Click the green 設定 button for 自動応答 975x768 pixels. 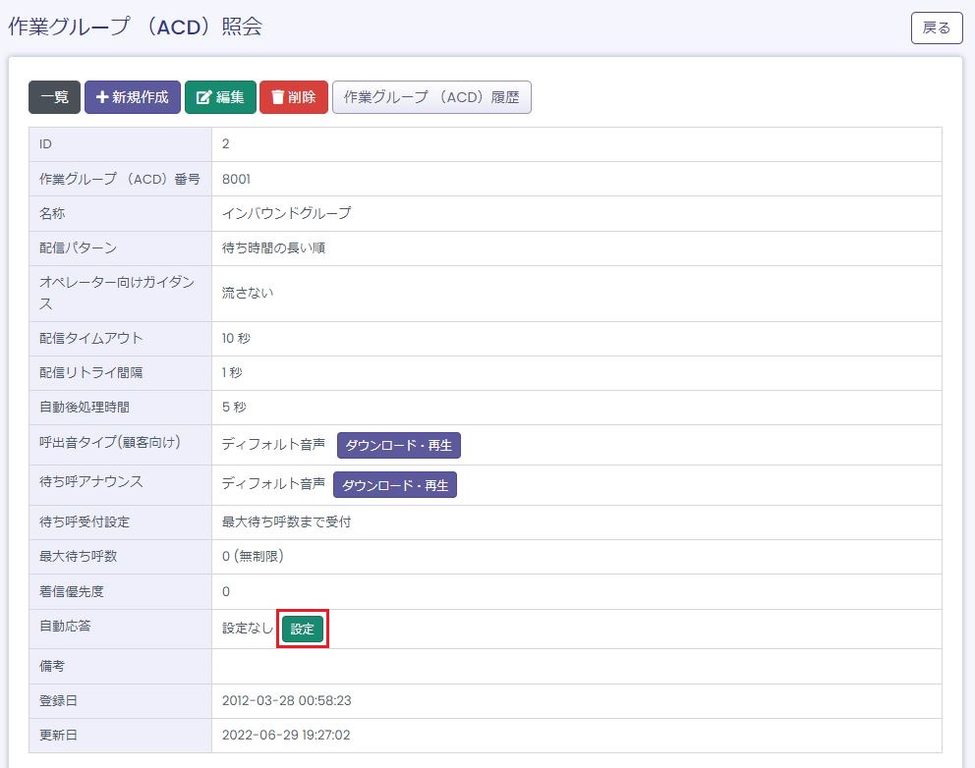302,630
